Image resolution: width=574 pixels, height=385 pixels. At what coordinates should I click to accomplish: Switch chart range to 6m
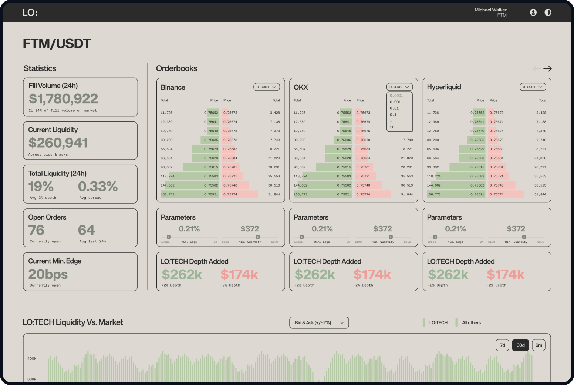pyautogui.click(x=538, y=345)
